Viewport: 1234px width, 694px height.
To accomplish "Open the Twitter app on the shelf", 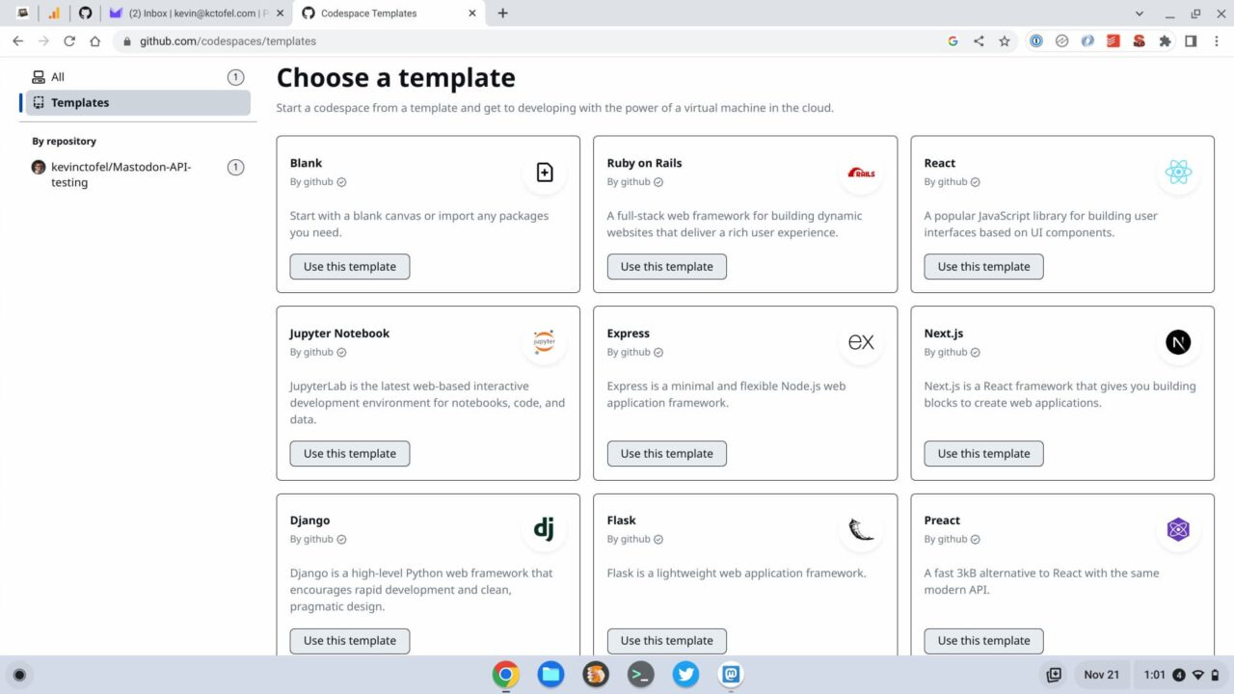I will coord(686,675).
